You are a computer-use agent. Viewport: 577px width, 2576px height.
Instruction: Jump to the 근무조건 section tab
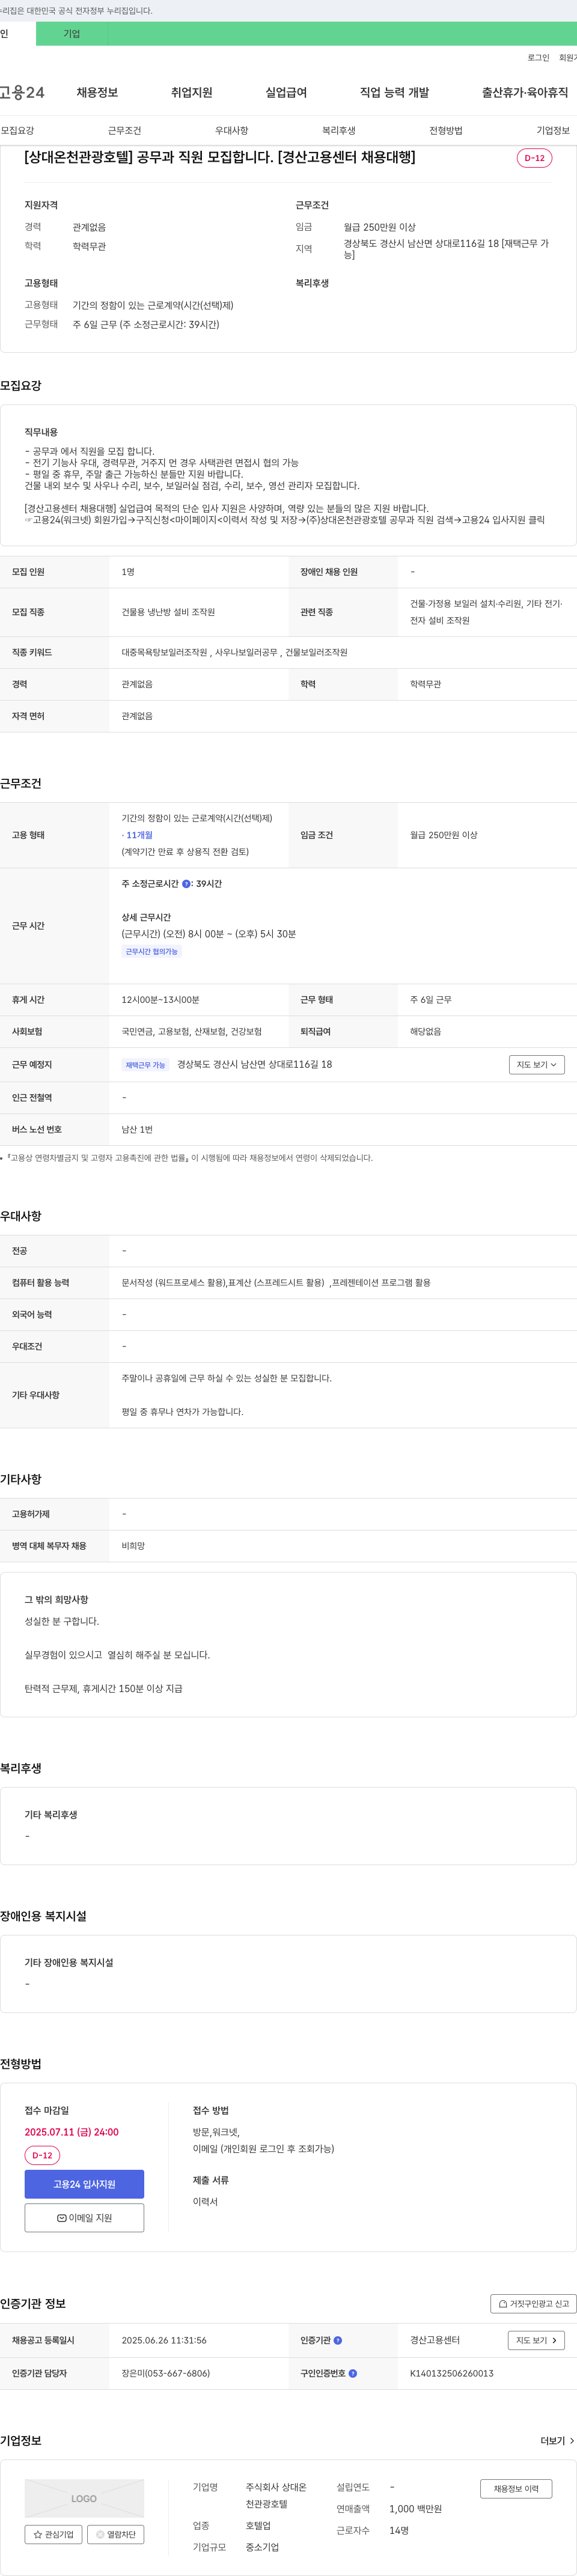tap(125, 131)
